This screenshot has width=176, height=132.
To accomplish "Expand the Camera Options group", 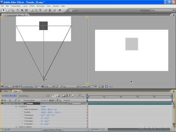I will click(16, 127).
